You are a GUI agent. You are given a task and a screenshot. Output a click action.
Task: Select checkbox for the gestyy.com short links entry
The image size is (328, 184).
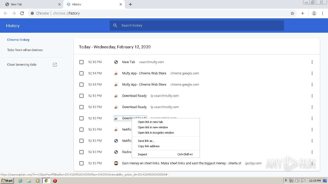coord(81,163)
